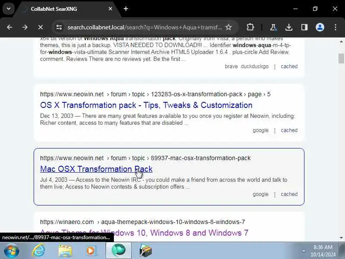This screenshot has width=345, height=259.
Task: Expand options menu for OS X Transformation pack
Action: 275,131
